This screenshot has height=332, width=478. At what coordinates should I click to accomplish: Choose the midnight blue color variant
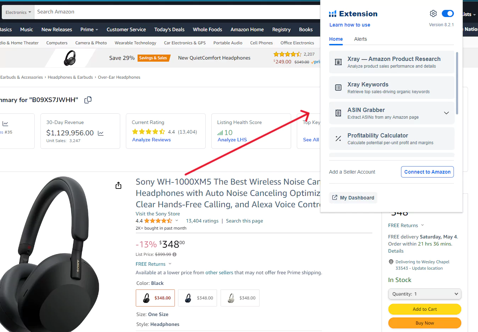coord(198,298)
